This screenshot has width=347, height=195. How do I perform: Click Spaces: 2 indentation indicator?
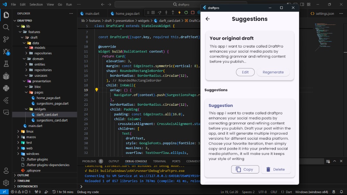point(248,192)
